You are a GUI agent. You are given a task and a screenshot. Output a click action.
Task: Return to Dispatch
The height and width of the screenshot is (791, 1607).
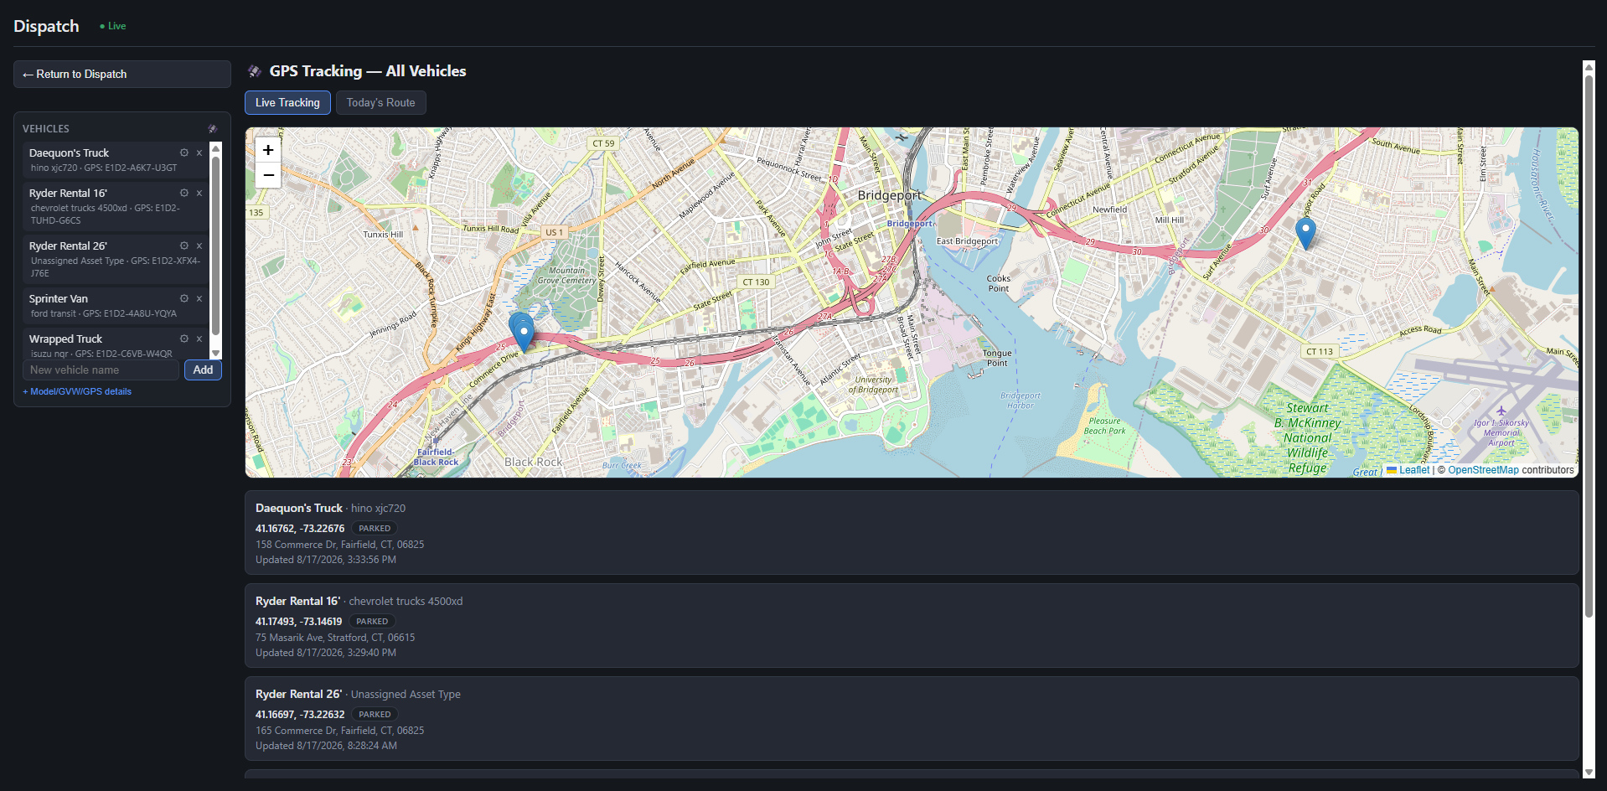click(x=122, y=74)
